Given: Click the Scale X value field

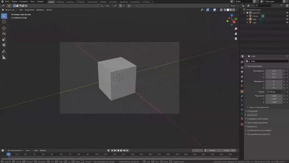Looking at the screenshot, I should tap(274, 96).
